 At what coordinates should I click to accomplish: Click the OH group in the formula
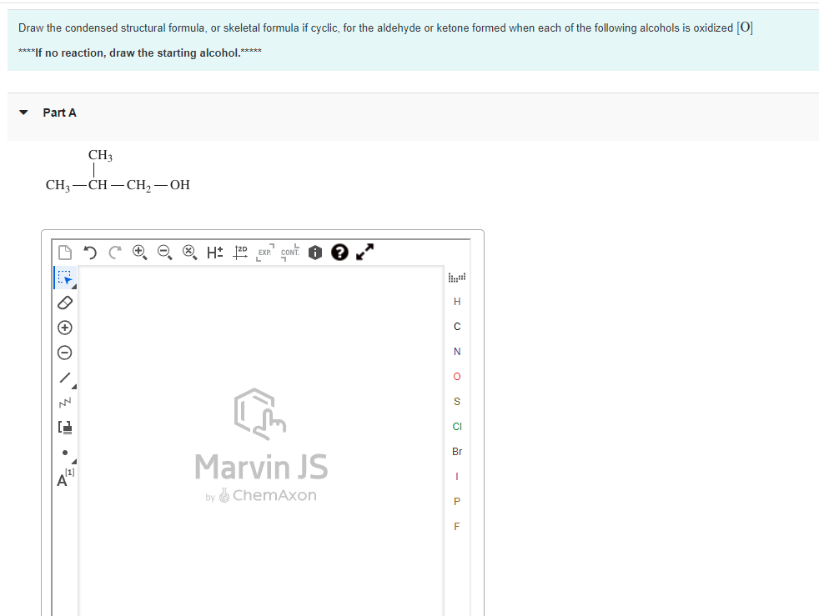(x=179, y=185)
